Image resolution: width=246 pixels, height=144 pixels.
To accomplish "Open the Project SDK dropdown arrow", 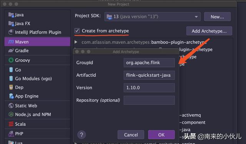I will pos(196,17).
